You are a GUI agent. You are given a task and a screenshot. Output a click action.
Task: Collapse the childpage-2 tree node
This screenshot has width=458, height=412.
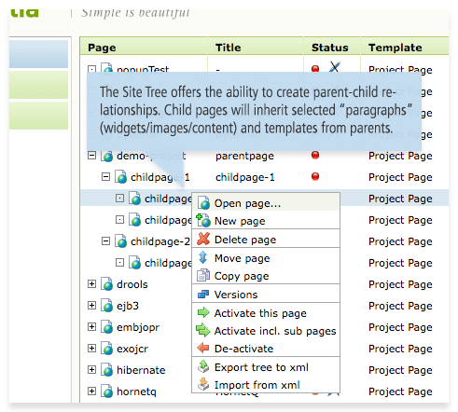click(x=105, y=241)
